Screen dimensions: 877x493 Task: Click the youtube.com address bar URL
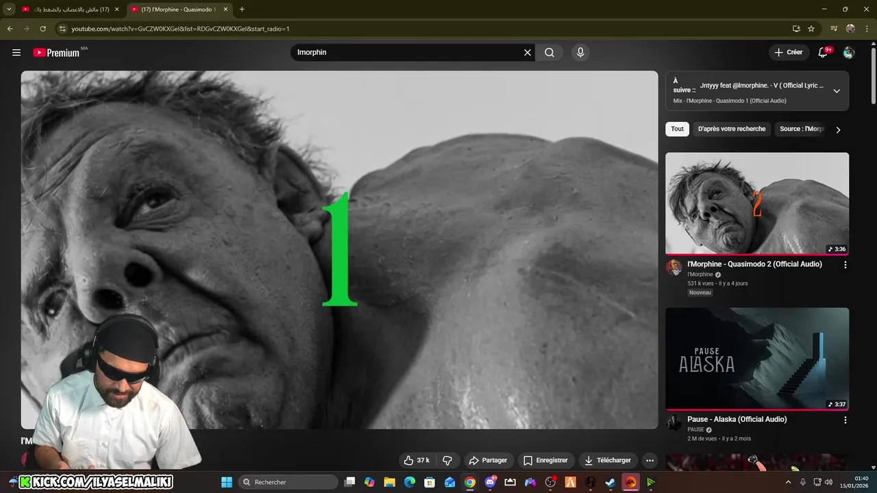[181, 29]
